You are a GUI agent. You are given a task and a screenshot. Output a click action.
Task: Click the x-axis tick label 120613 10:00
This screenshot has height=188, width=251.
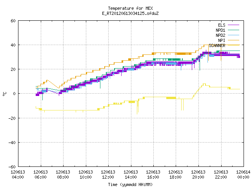point(85,175)
